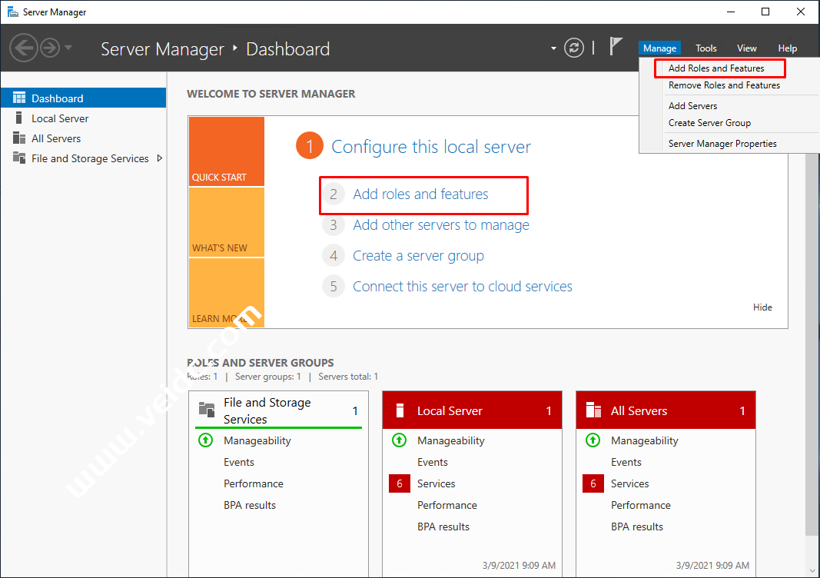This screenshot has width=820, height=578.
Task: Click the refresh dashboard icon
Action: tap(574, 48)
